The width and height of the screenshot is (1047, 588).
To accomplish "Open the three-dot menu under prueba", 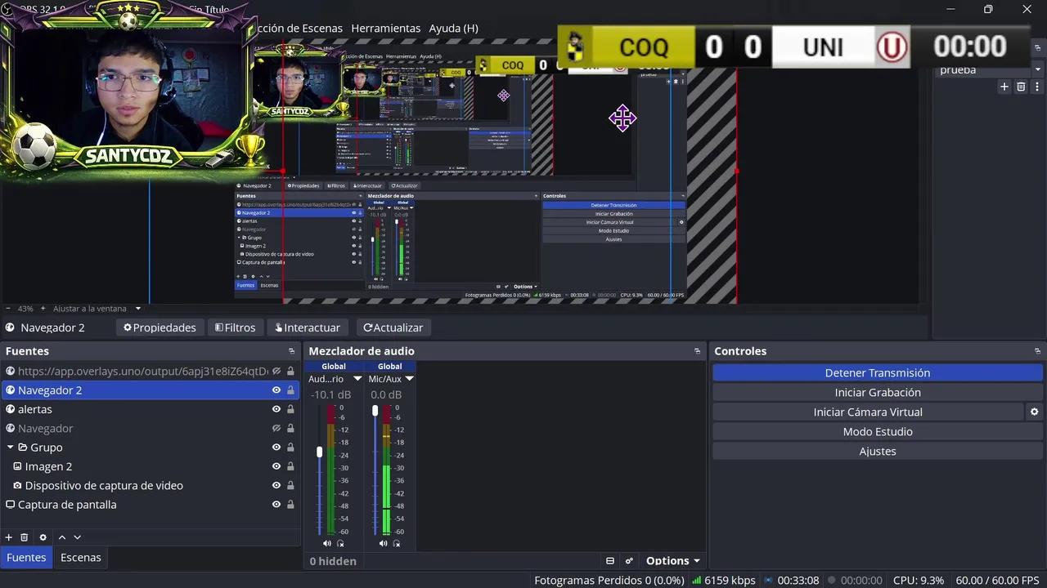I will coord(1038,87).
